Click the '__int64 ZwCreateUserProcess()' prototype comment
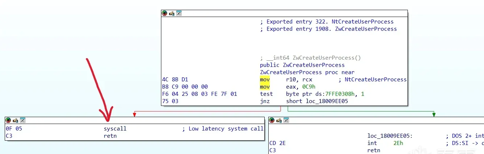This screenshot has height=154, width=484. (x=310, y=58)
